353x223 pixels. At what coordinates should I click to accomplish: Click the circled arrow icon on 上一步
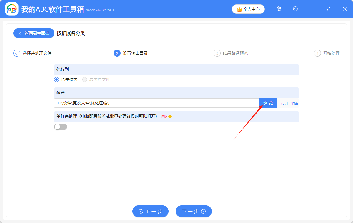tap(141, 211)
